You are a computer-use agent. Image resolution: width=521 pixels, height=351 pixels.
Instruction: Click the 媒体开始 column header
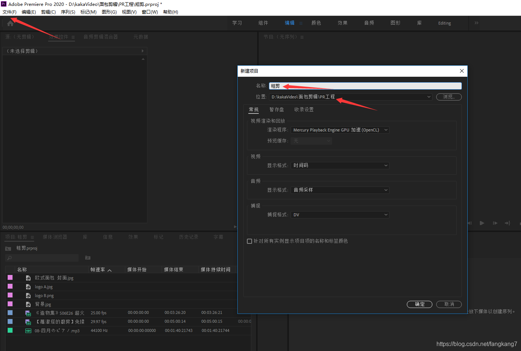click(x=137, y=270)
